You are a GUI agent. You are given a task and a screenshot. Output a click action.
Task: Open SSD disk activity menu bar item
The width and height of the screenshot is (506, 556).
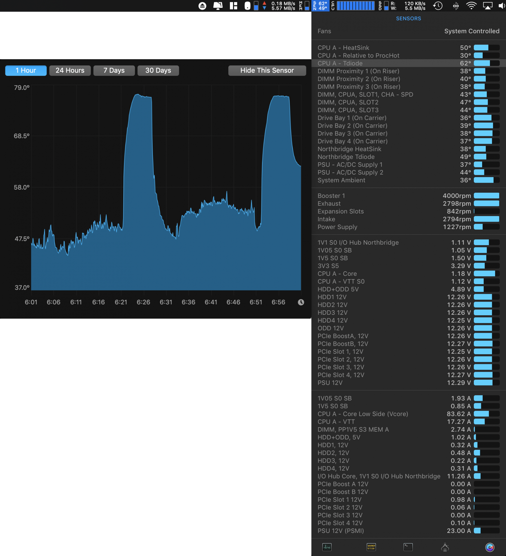pyautogui.click(x=402, y=6)
